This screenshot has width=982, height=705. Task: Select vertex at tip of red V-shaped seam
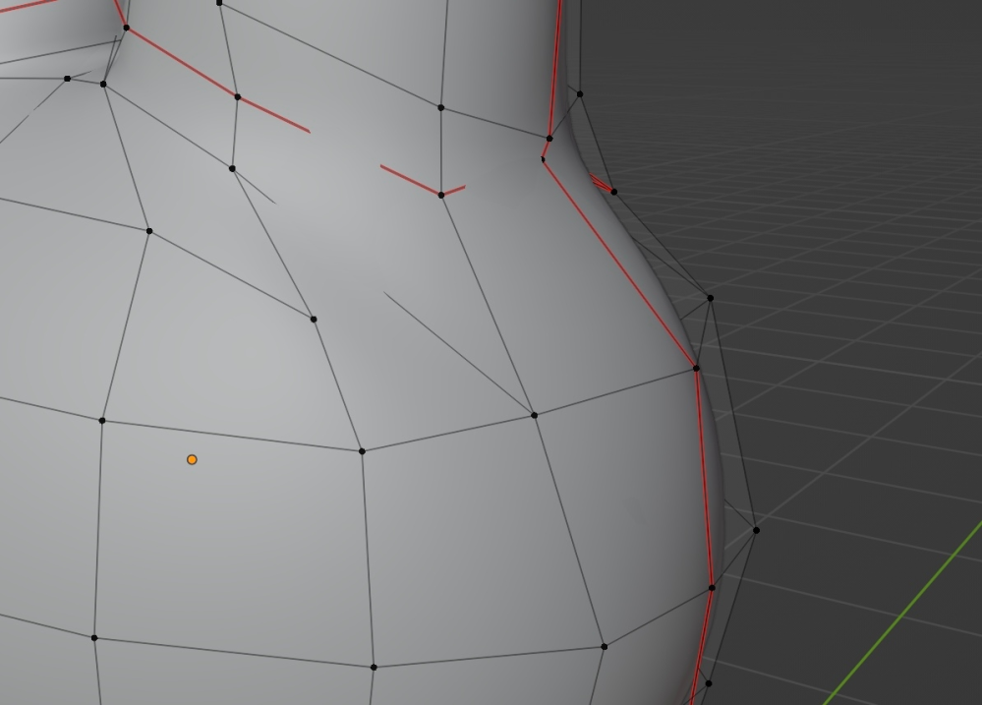(441, 196)
